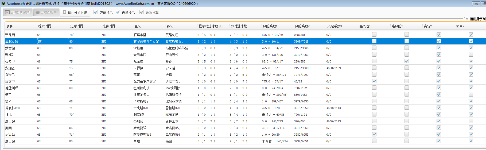Sort by the 联赛 column header
Viewport: 486px width, 150px height.
tap(10, 26)
